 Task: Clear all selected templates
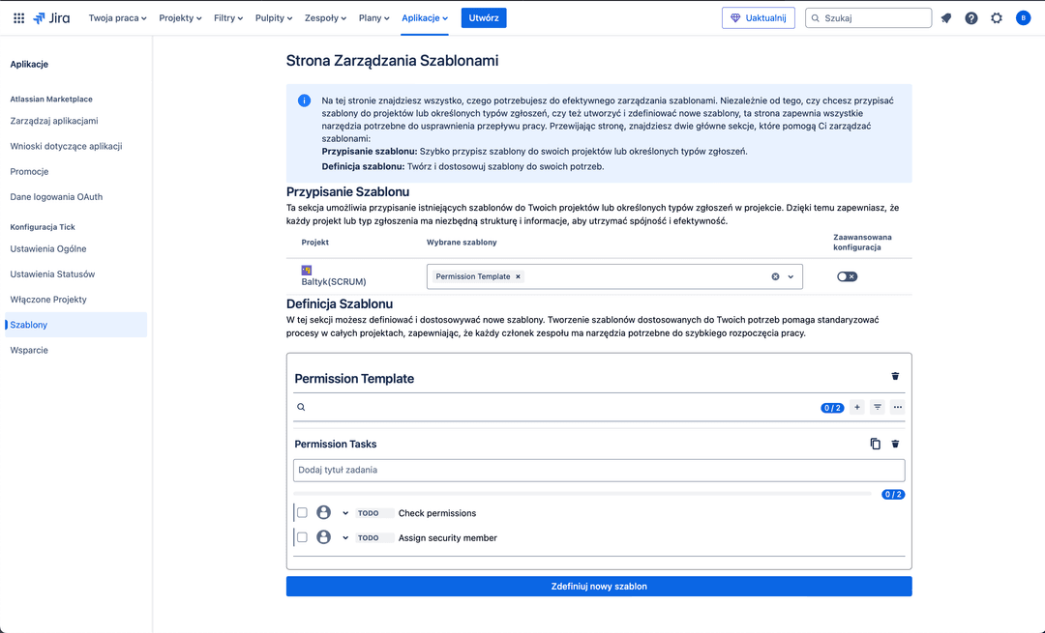pos(775,276)
